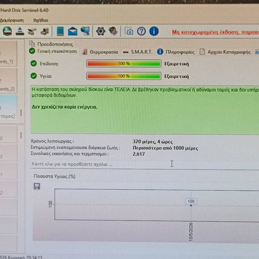Click the Συνολικές εκκινήσεις και τερματισμοί label
The image size is (259, 259).
coord(69,154)
